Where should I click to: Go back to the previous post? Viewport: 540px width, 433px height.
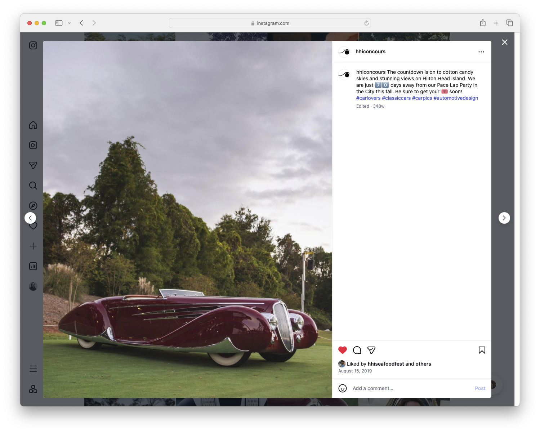click(x=30, y=218)
